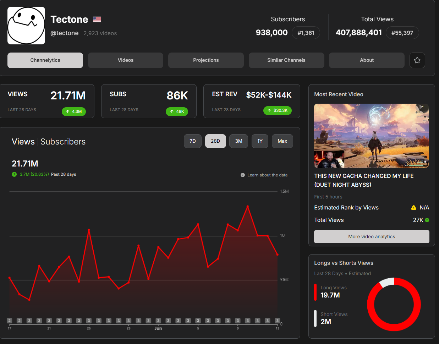Click the 938,000 subscribers count
The width and height of the screenshot is (439, 344).
tap(272, 33)
